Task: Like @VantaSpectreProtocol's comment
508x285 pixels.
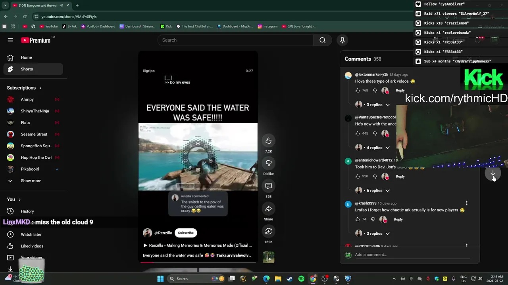Action: [358, 133]
